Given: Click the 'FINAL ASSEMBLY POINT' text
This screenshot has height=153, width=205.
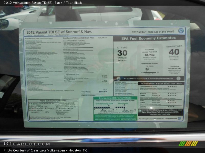Looking at the screenshot, I should click(x=65, y=105).
